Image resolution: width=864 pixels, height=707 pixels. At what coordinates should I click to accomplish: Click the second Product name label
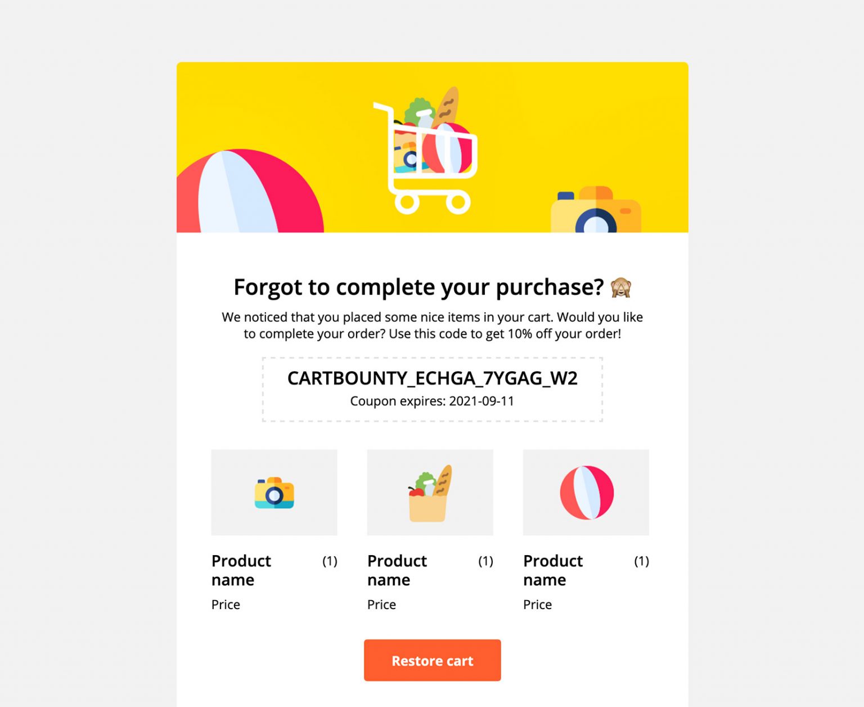pyautogui.click(x=397, y=570)
